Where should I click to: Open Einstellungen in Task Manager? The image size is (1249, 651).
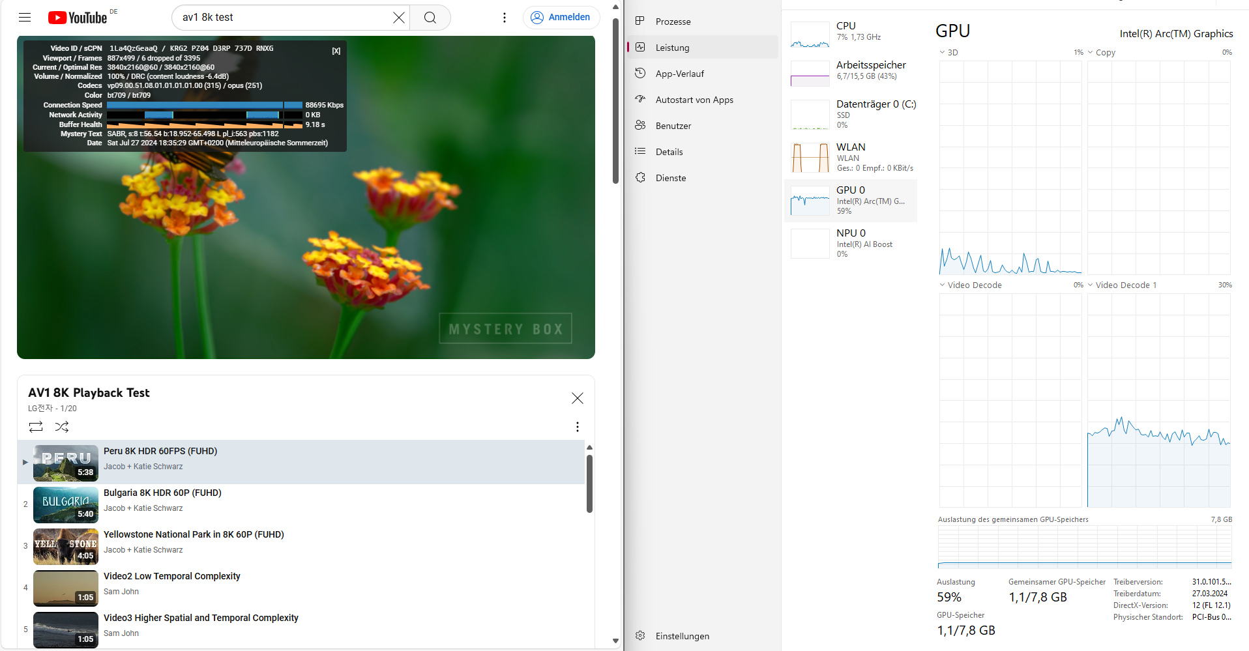pos(682,636)
